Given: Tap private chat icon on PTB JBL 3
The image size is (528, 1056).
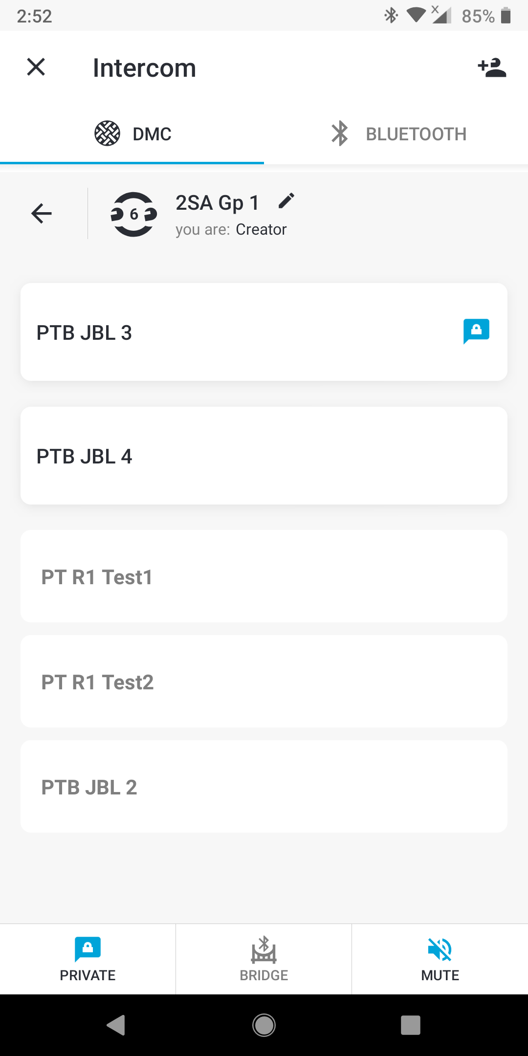Looking at the screenshot, I should [476, 331].
